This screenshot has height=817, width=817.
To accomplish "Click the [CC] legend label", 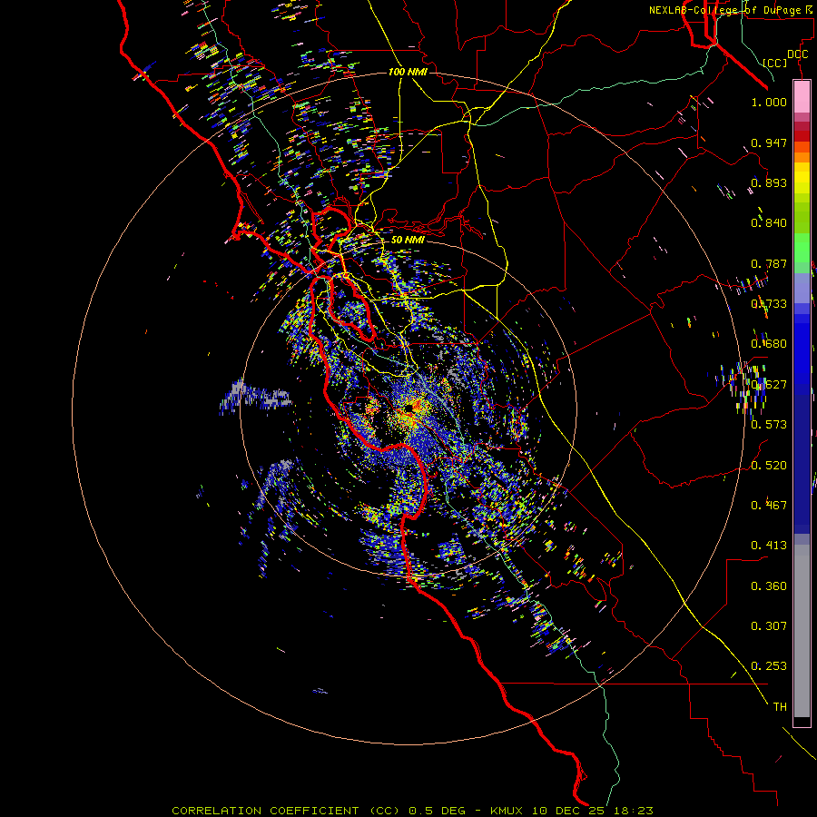I will point(774,63).
